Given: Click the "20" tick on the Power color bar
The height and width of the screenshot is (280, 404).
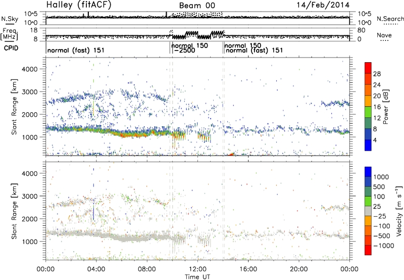Looking at the screenshot, I should click(377, 96).
